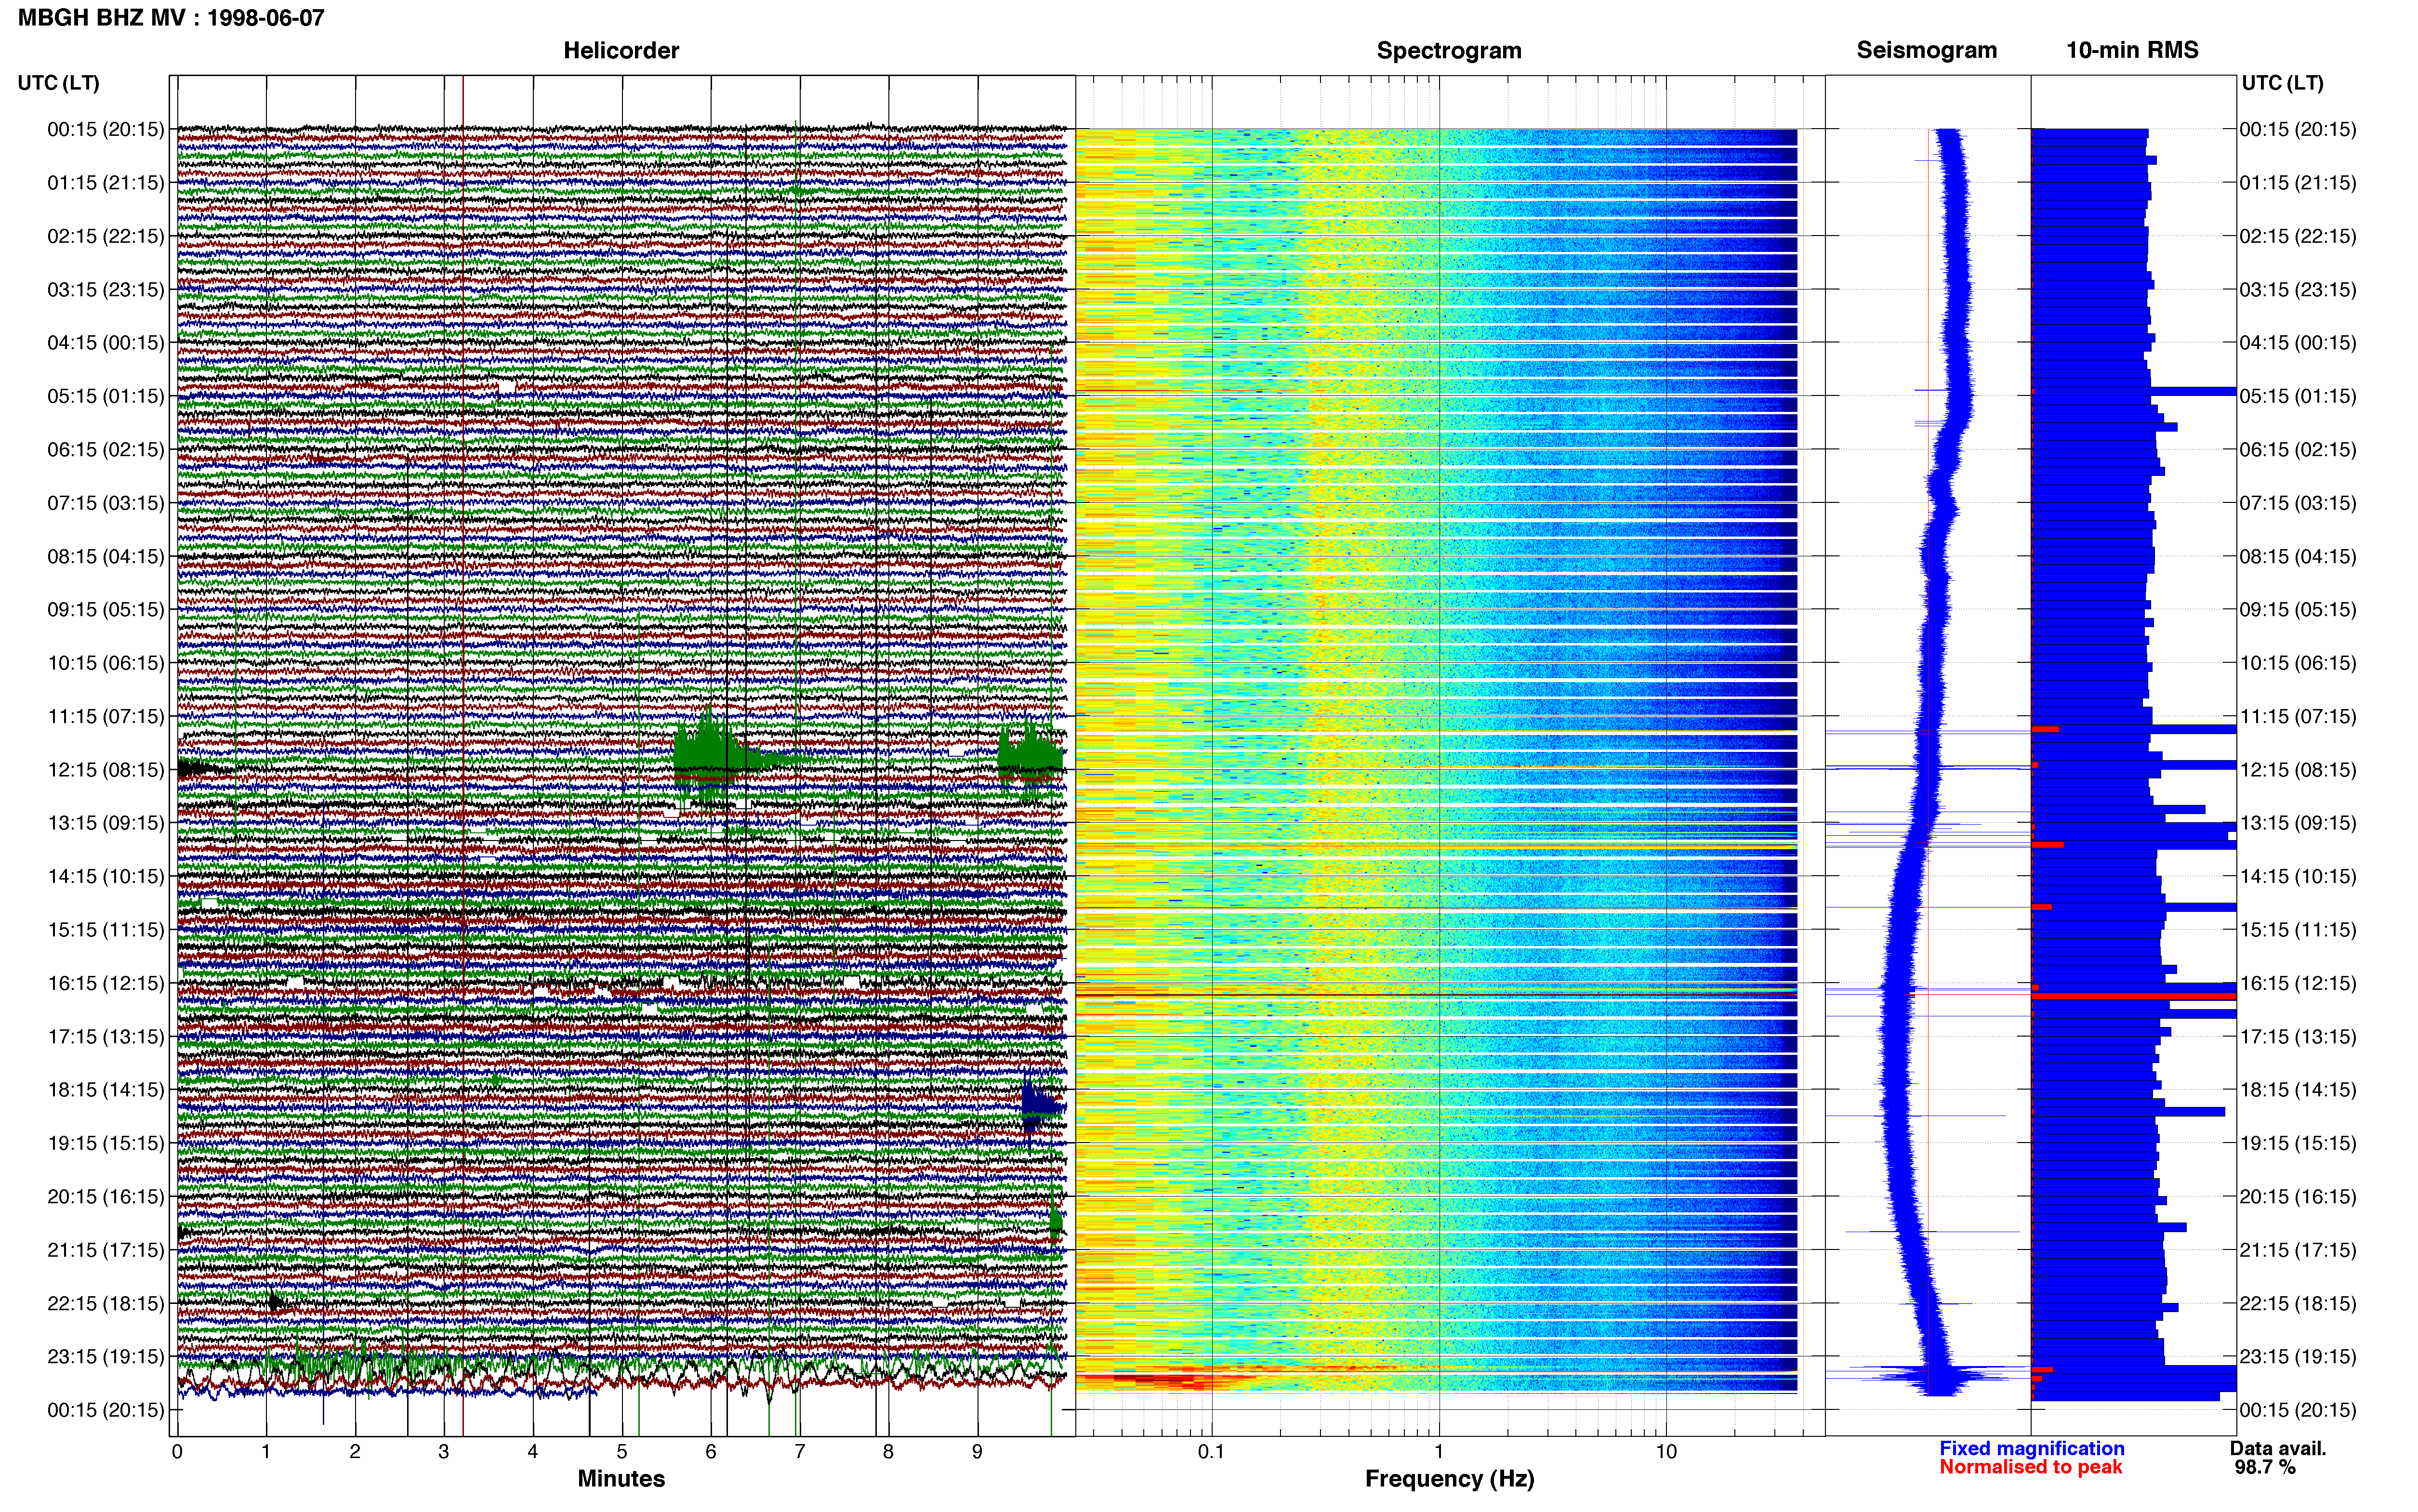
Task: Click left time label '22:15 (18:15)'
Action: click(106, 1304)
